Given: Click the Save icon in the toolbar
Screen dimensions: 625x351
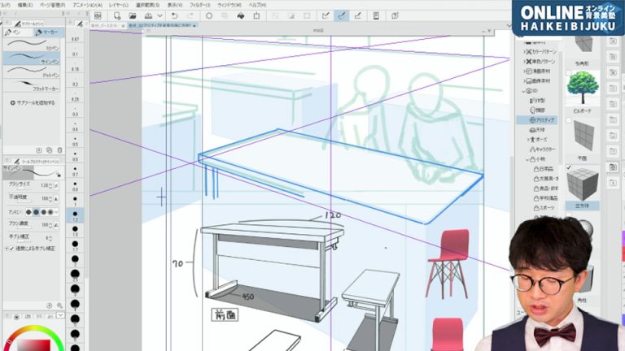Looking at the screenshot, I should 148,15.
